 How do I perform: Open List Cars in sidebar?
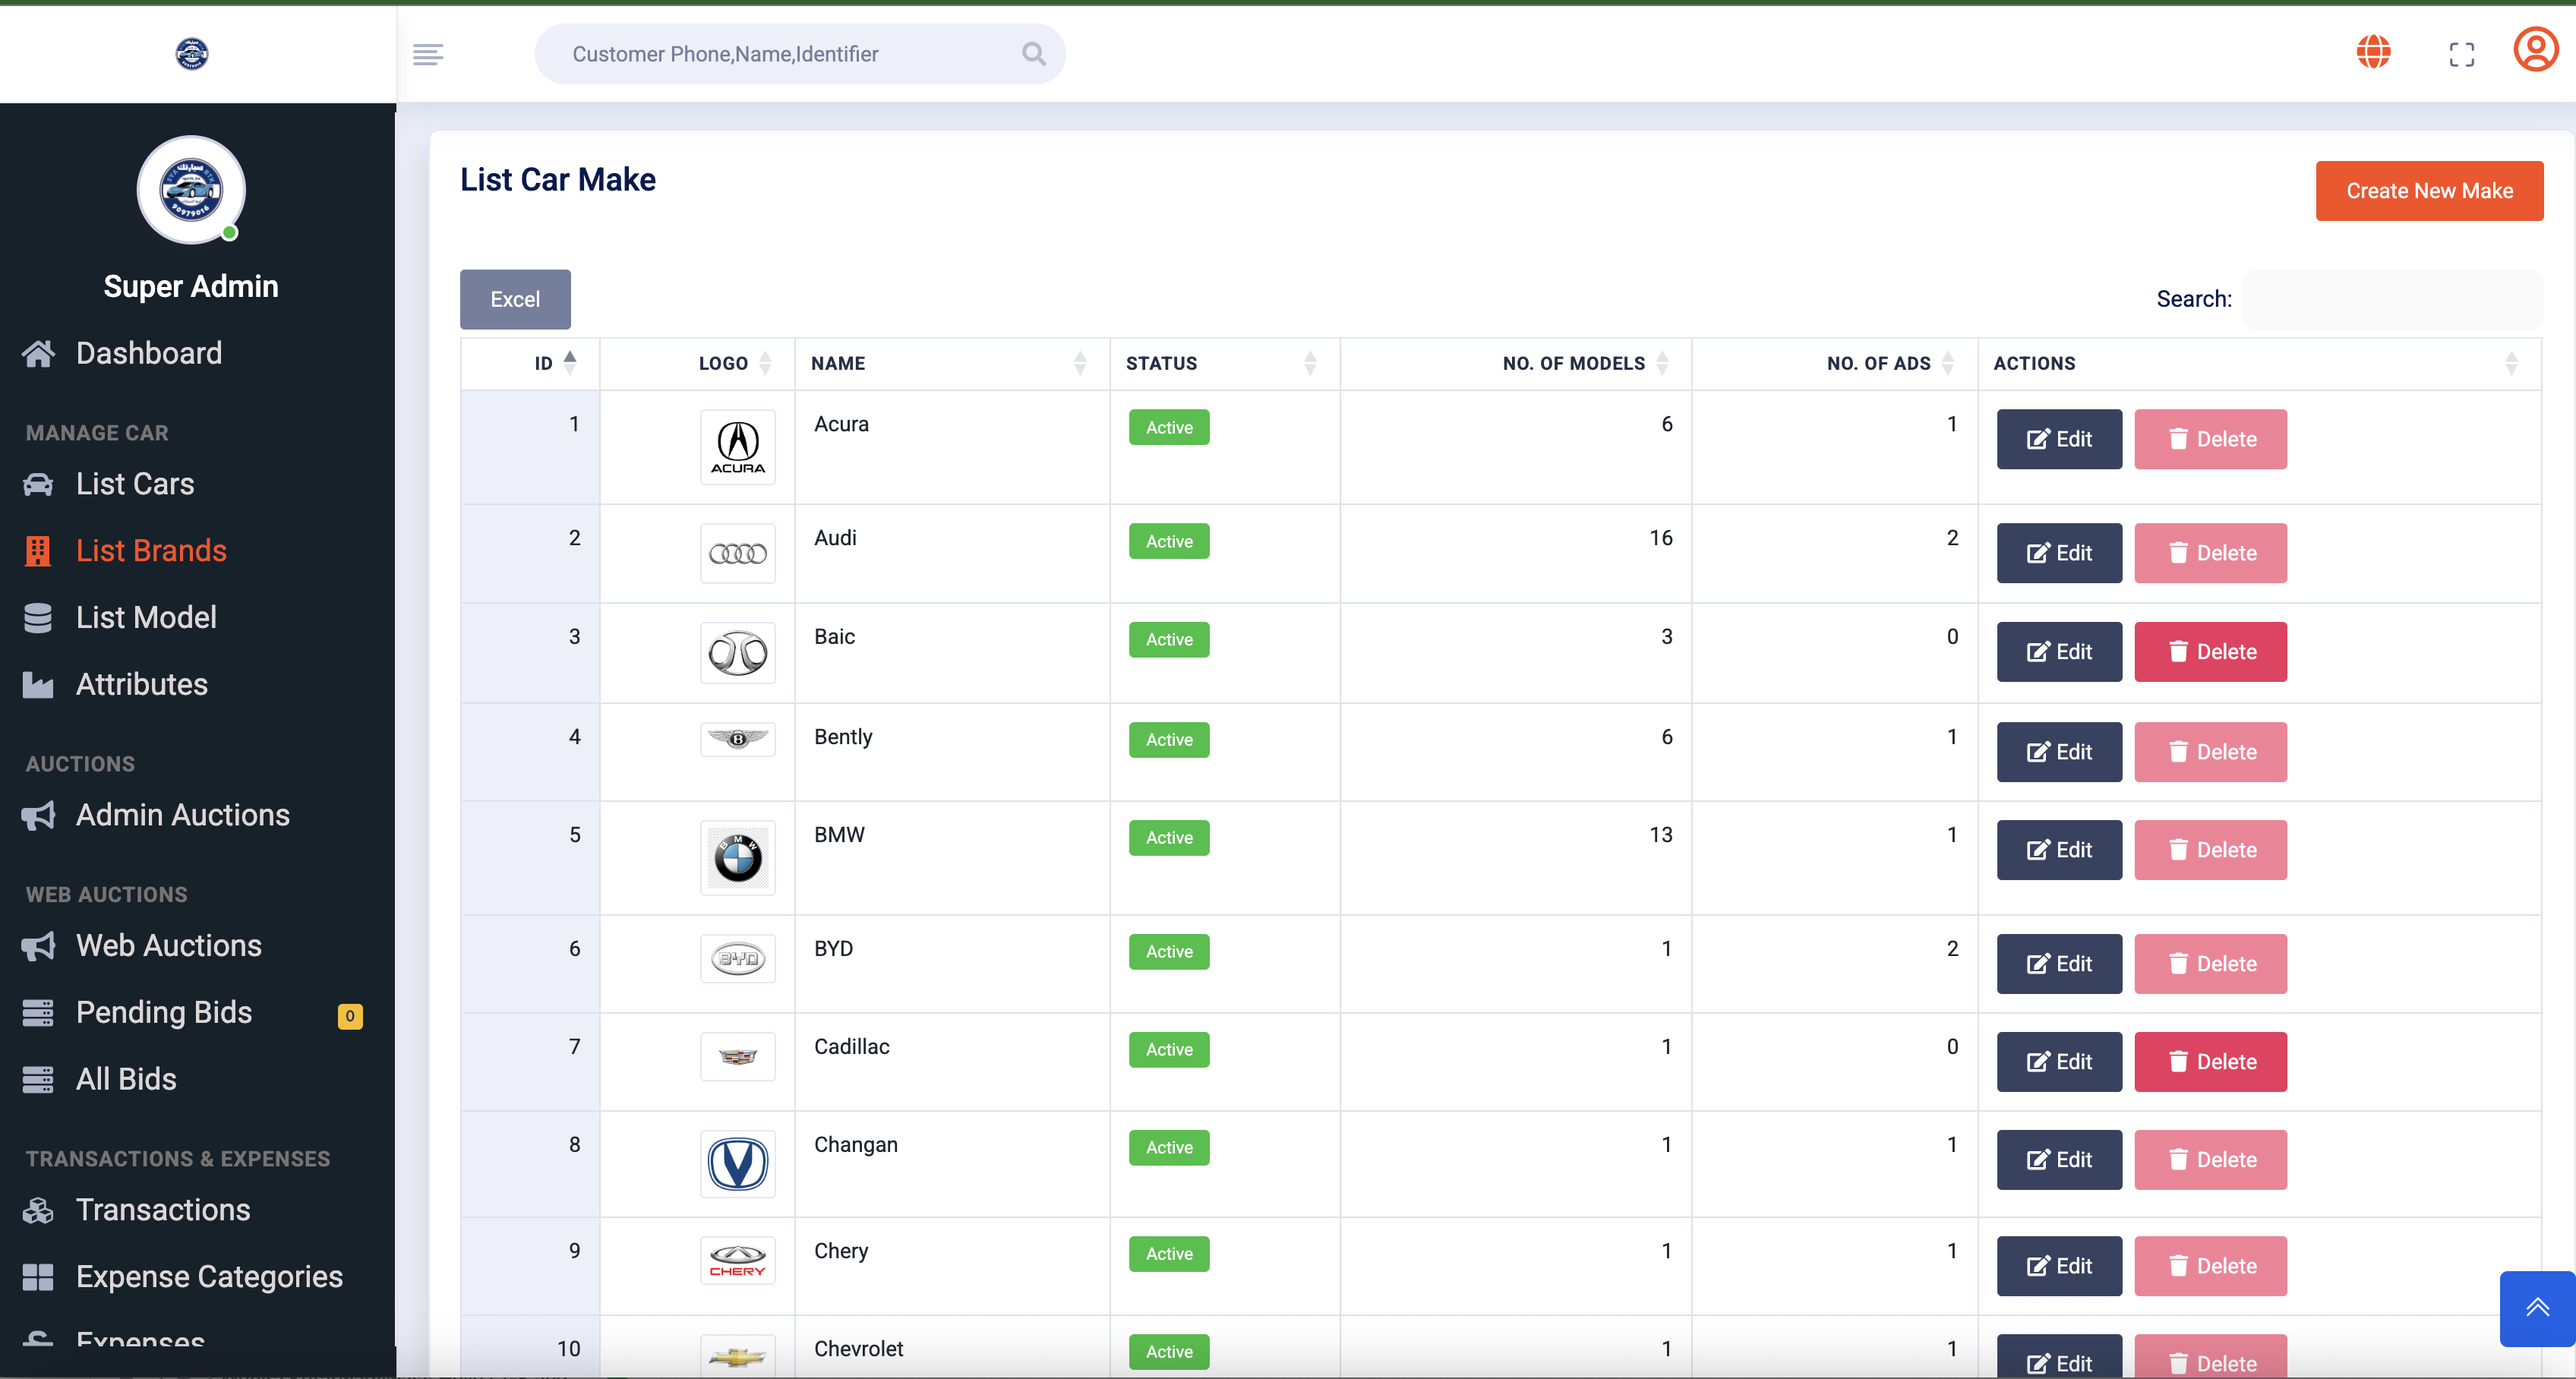135,484
